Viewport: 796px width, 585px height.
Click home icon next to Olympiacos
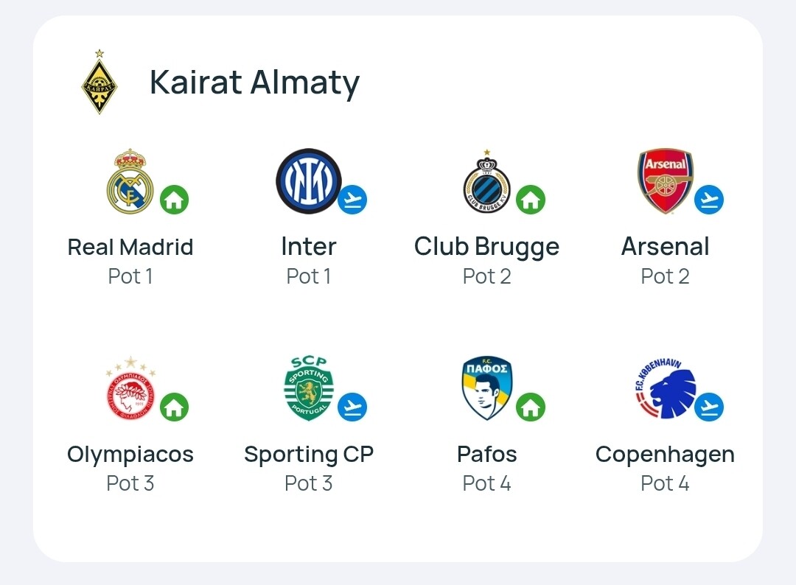point(174,407)
